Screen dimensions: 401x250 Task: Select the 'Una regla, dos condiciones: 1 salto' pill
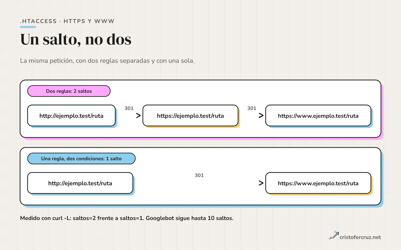pos(81,158)
